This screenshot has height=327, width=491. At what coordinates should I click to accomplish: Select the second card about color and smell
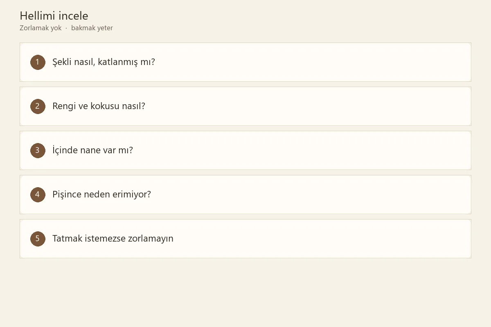pyautogui.click(x=245, y=106)
